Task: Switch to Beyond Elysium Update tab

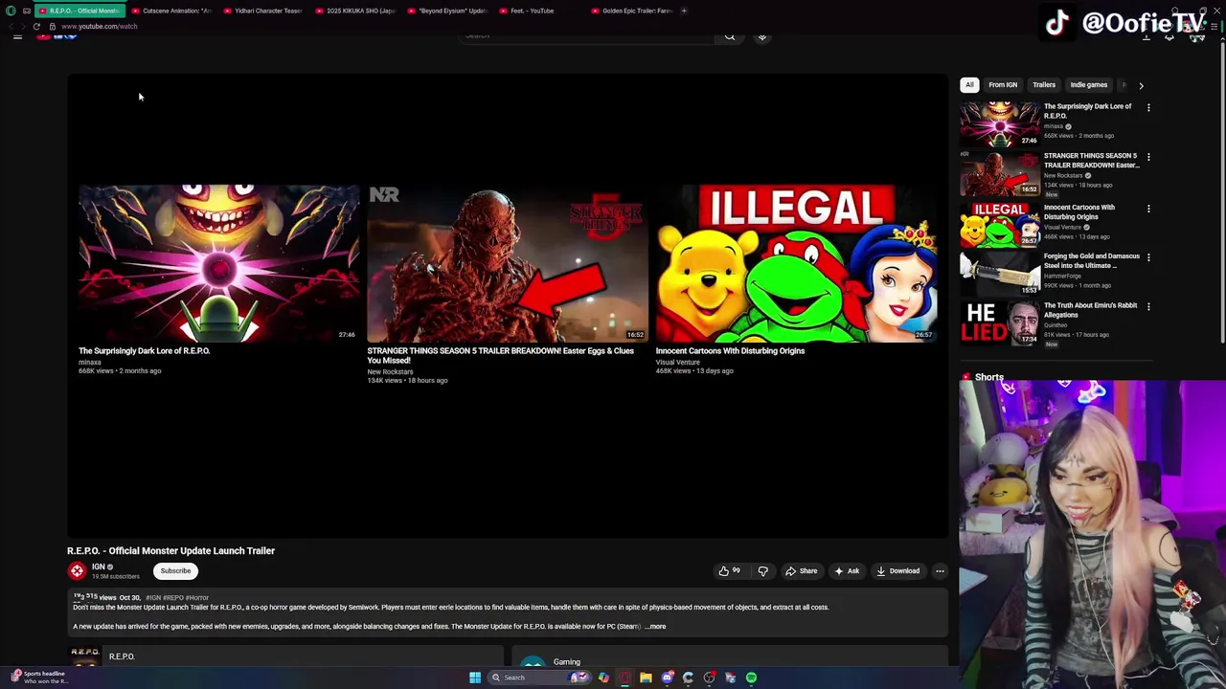Action: (447, 11)
